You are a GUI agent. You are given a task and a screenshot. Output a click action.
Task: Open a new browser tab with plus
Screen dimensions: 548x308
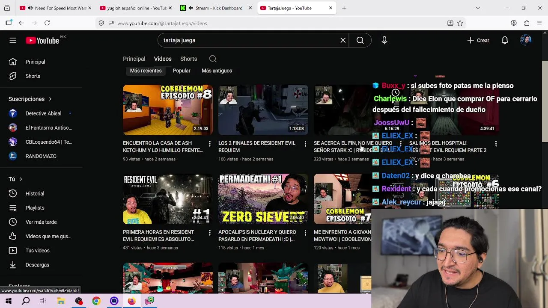[344, 8]
